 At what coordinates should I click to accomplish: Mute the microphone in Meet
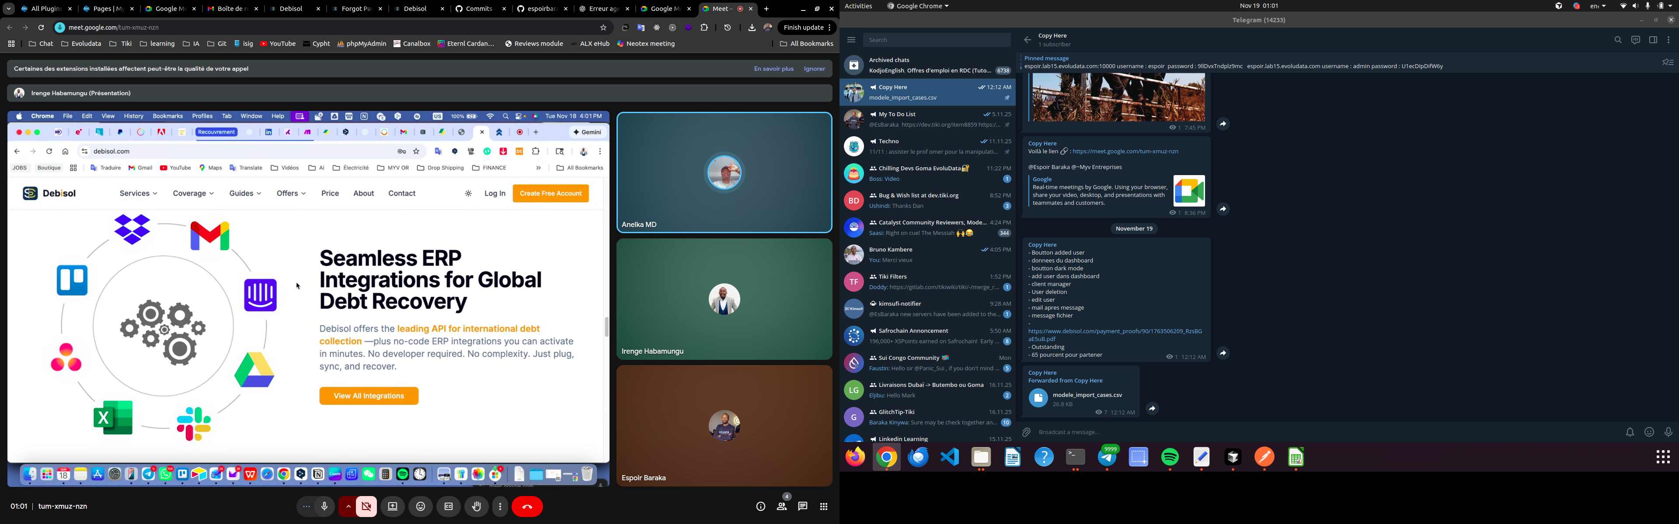pos(324,507)
